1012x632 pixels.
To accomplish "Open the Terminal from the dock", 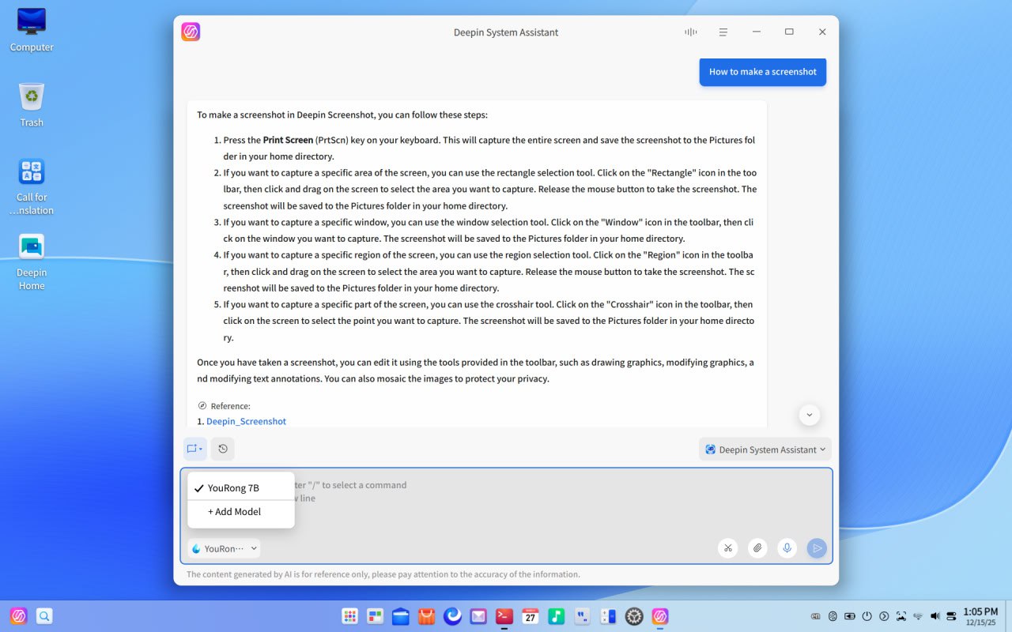I will tap(504, 616).
